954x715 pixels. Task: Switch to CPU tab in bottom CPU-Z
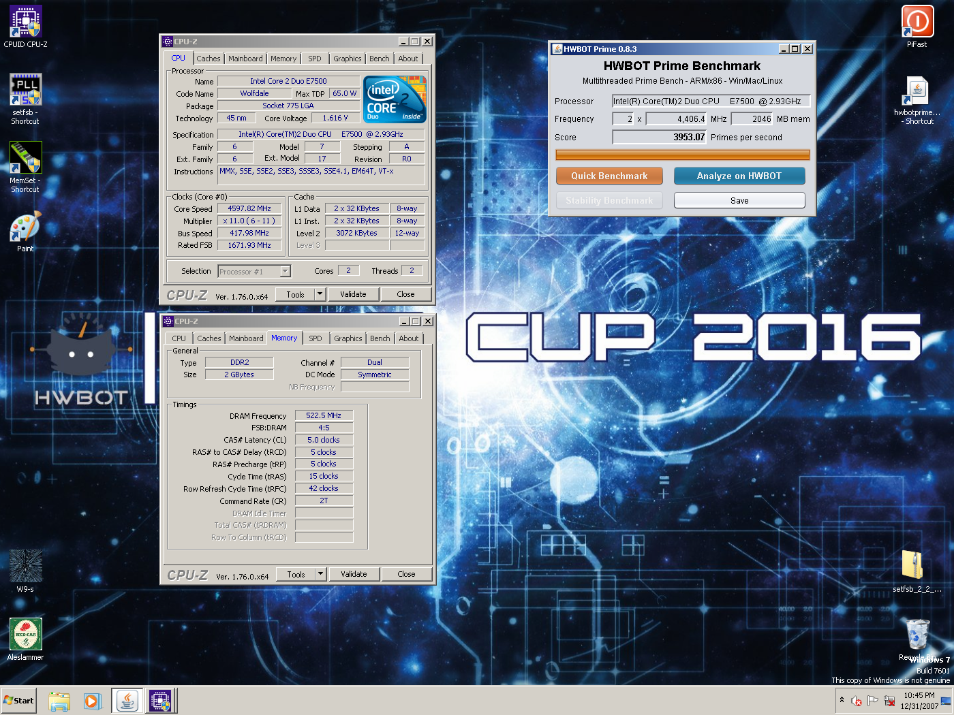[179, 338]
